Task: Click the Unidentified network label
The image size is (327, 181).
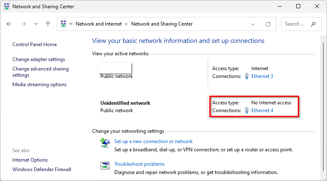Action: click(125, 103)
